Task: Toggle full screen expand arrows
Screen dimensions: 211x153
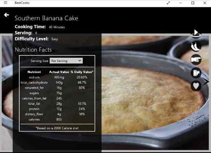Action: click(168, 3)
